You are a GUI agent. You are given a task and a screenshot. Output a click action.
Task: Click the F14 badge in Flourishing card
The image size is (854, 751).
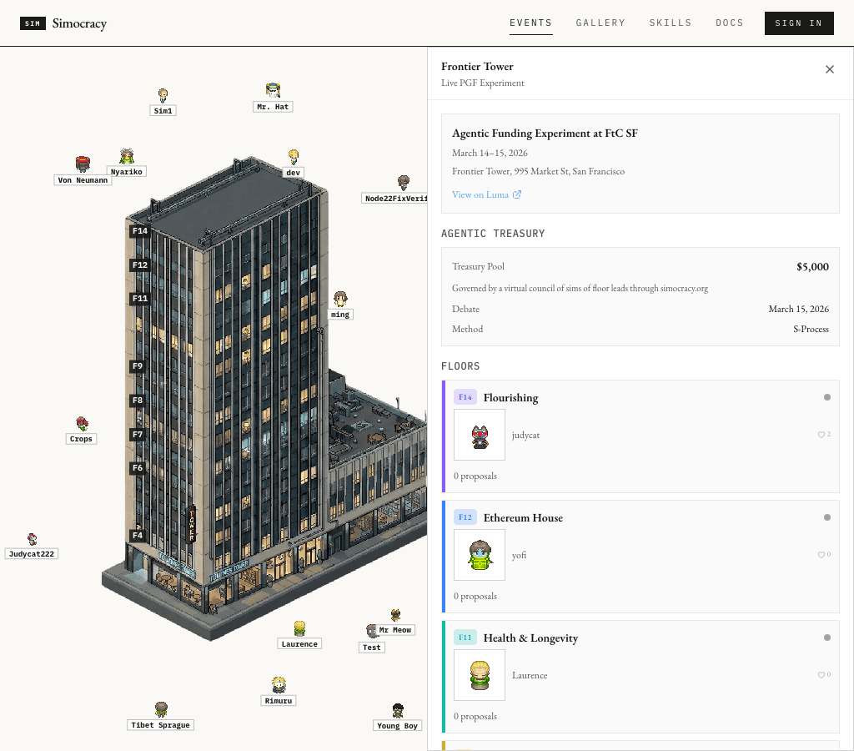coord(465,396)
